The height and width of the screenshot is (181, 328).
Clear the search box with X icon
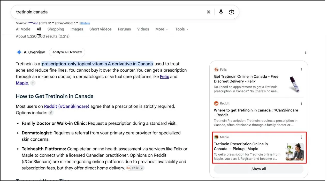point(209,12)
